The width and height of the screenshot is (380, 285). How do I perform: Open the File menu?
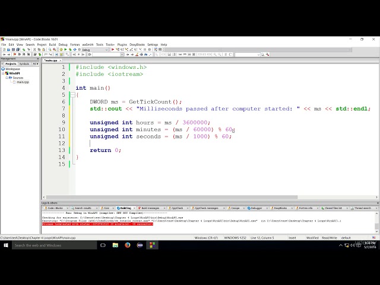(4, 45)
